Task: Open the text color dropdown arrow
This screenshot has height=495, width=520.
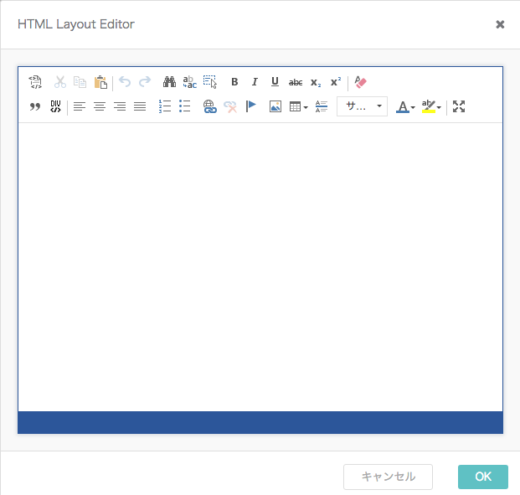Action: [x=413, y=107]
